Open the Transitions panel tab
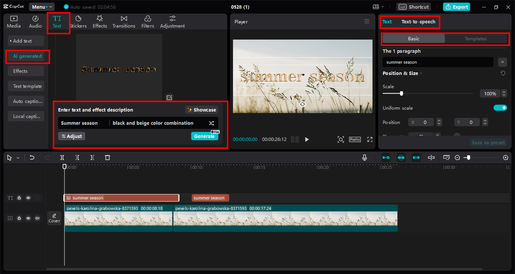This screenshot has width=515, height=274. (124, 22)
